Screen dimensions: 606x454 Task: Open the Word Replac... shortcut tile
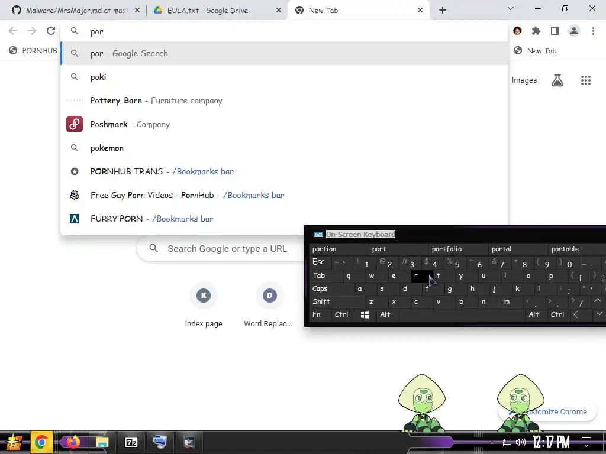269,307
